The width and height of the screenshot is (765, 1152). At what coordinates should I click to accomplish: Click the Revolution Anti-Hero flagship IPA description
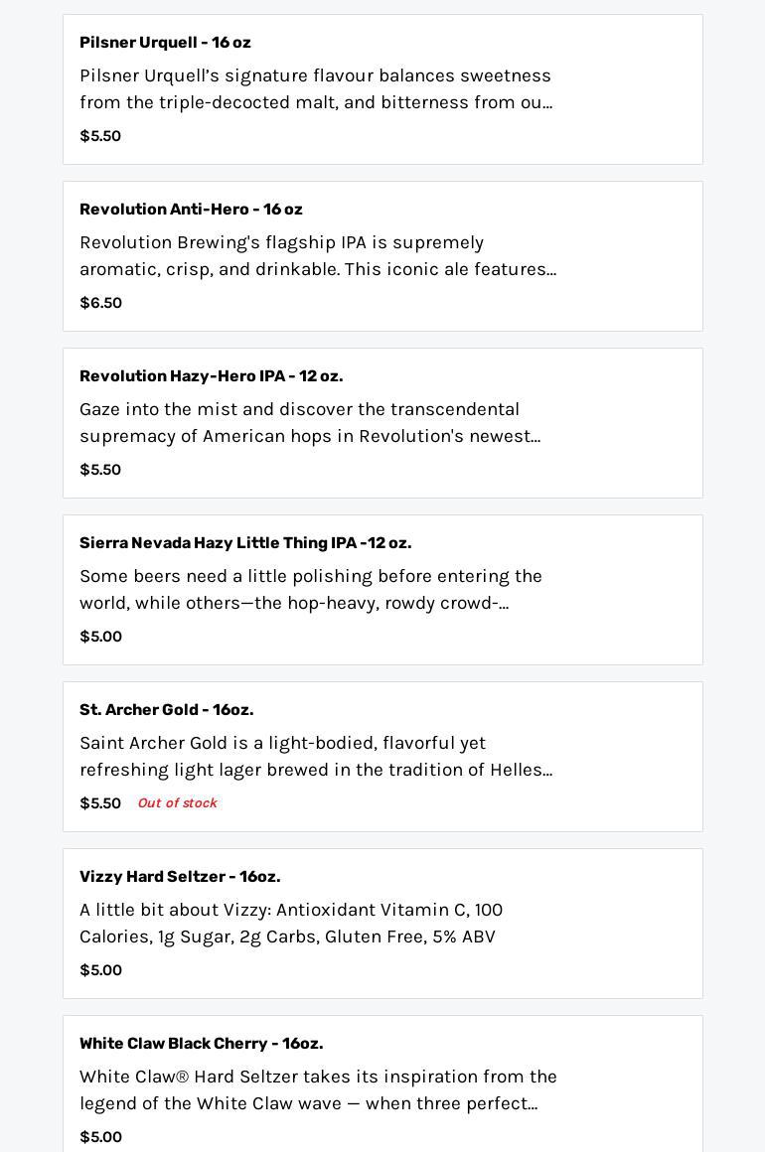(318, 256)
